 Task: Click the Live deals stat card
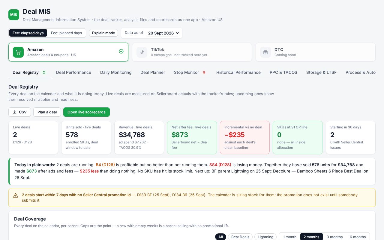coord(33,138)
